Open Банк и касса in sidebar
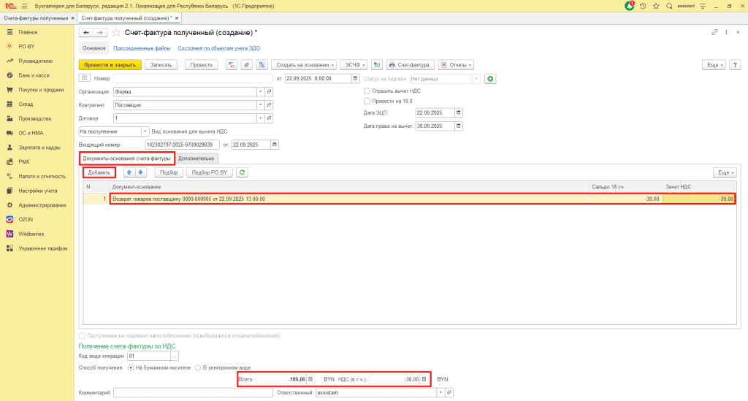Image resolution: width=748 pixels, height=401 pixels. point(34,75)
